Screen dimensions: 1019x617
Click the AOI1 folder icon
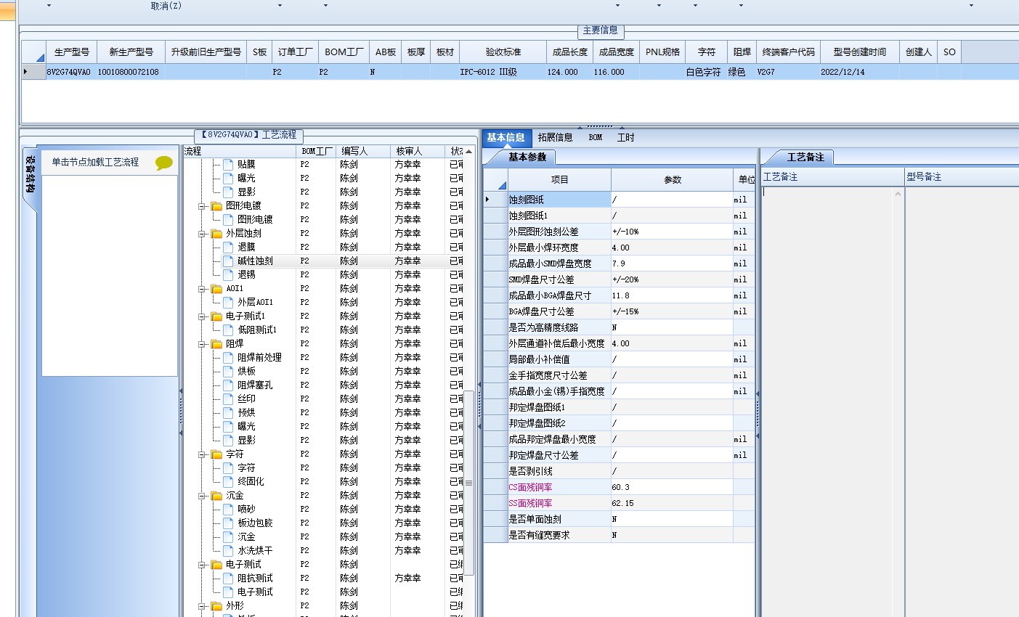(216, 289)
